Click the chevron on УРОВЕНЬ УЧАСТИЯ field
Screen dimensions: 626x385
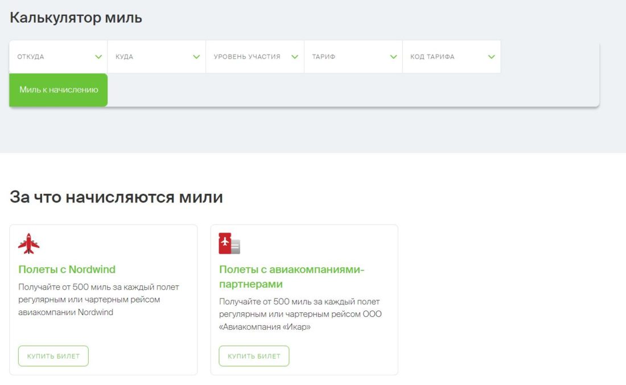pos(295,56)
